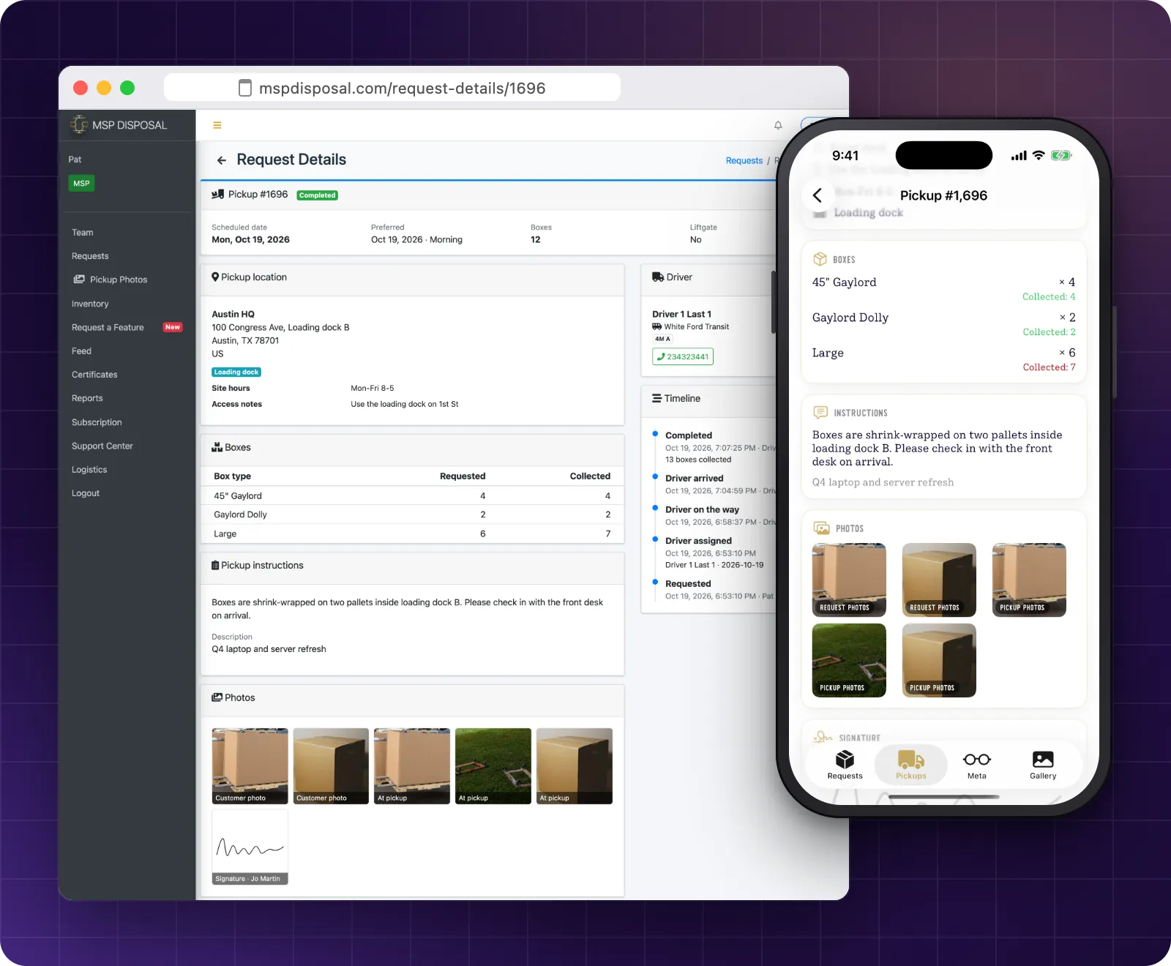This screenshot has width=1171, height=966.
Task: Open Reports in the sidebar
Action: click(x=87, y=398)
